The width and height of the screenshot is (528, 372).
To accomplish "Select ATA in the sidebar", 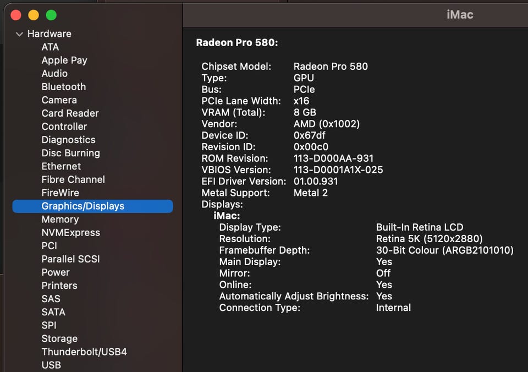I will coord(50,47).
